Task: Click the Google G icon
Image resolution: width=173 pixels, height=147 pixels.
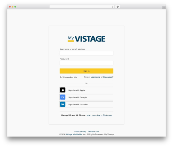Action: pos(63,97)
